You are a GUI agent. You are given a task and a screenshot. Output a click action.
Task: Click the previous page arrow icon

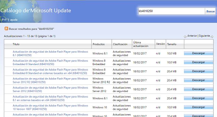click(x=185, y=37)
